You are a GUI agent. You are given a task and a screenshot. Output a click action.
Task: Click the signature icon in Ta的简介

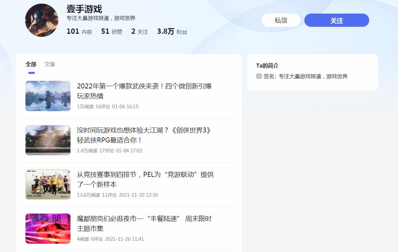pos(259,76)
